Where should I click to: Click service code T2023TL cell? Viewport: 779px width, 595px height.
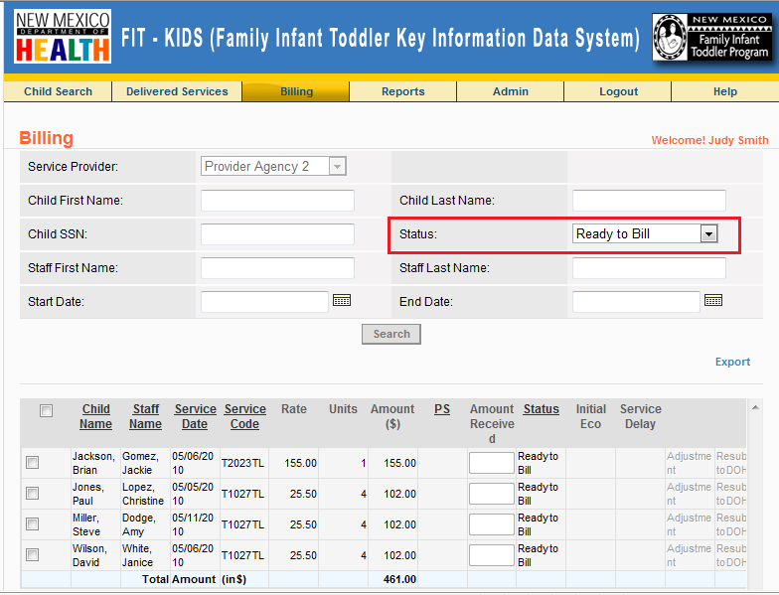(242, 463)
